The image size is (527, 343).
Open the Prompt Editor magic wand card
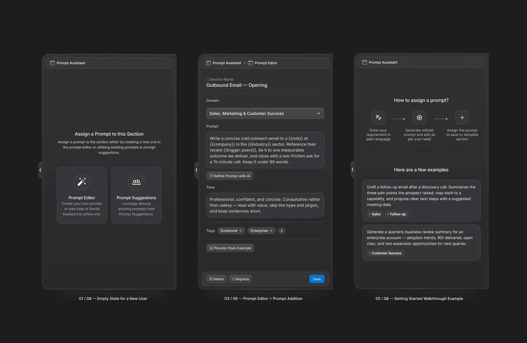(82, 195)
